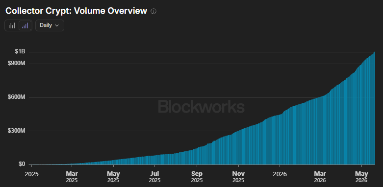This screenshot has width=383, height=187.
Task: Click the $1B y-axis label
Action: pyautogui.click(x=20, y=52)
